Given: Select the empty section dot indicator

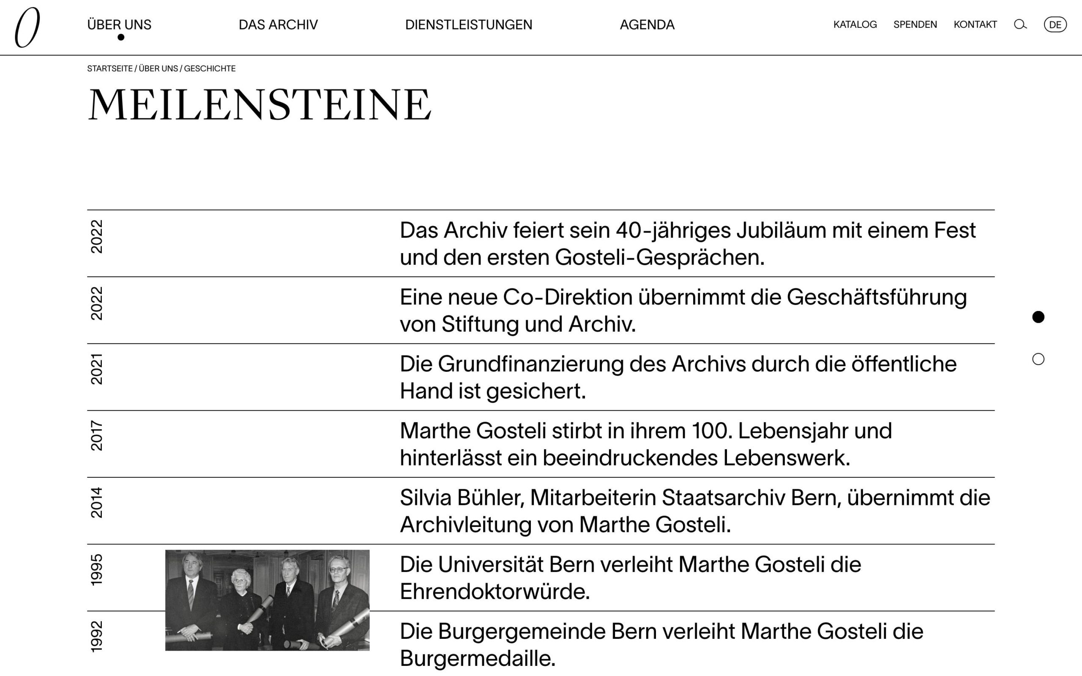Looking at the screenshot, I should 1038,359.
